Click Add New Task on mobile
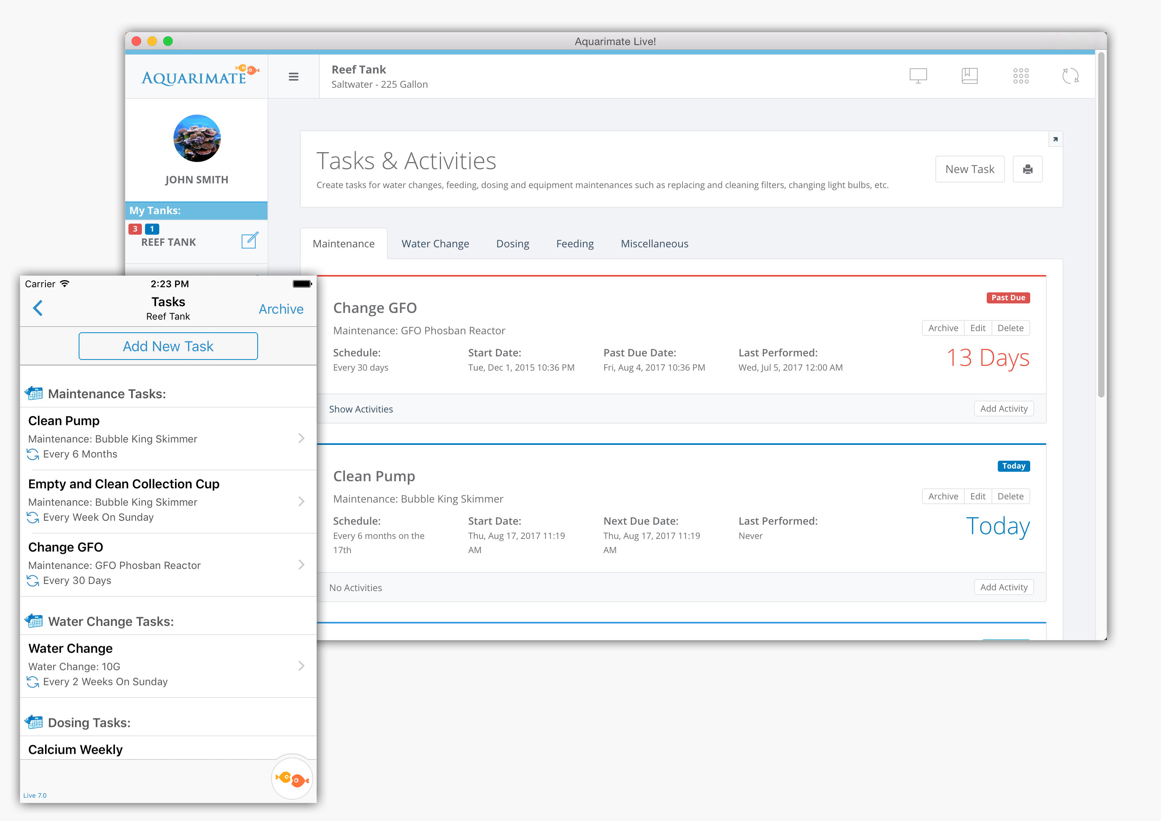The height and width of the screenshot is (821, 1161). pyautogui.click(x=167, y=346)
